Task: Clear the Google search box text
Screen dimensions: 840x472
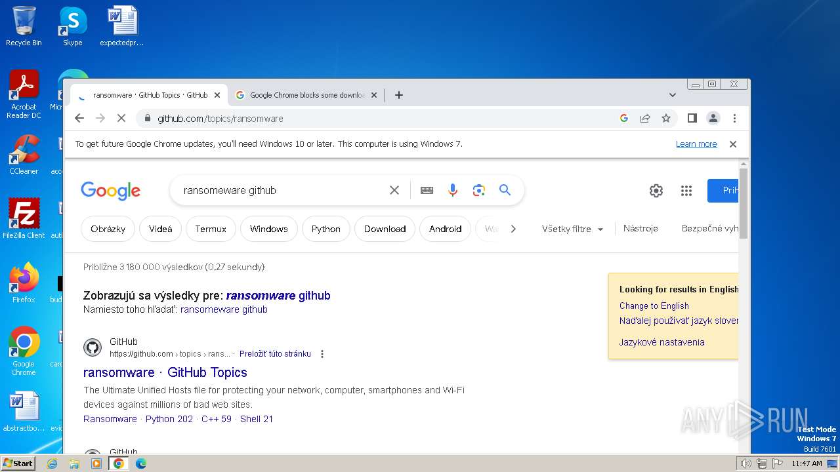Action: (394, 190)
